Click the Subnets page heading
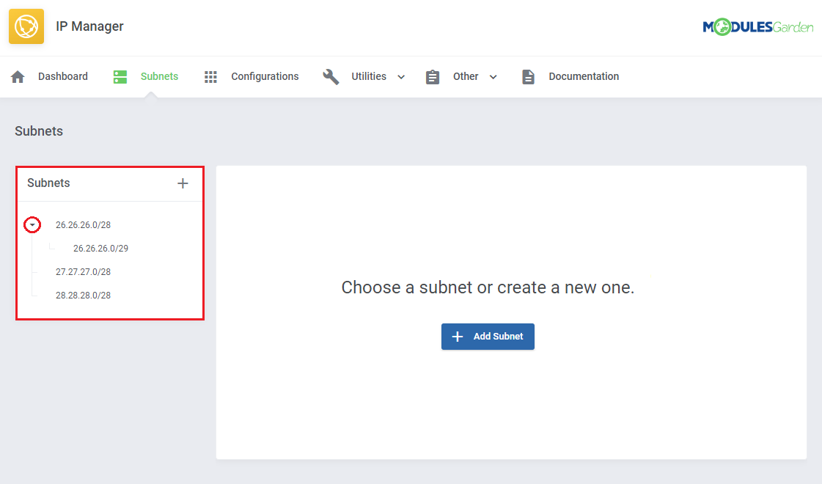822x484 pixels. [39, 131]
